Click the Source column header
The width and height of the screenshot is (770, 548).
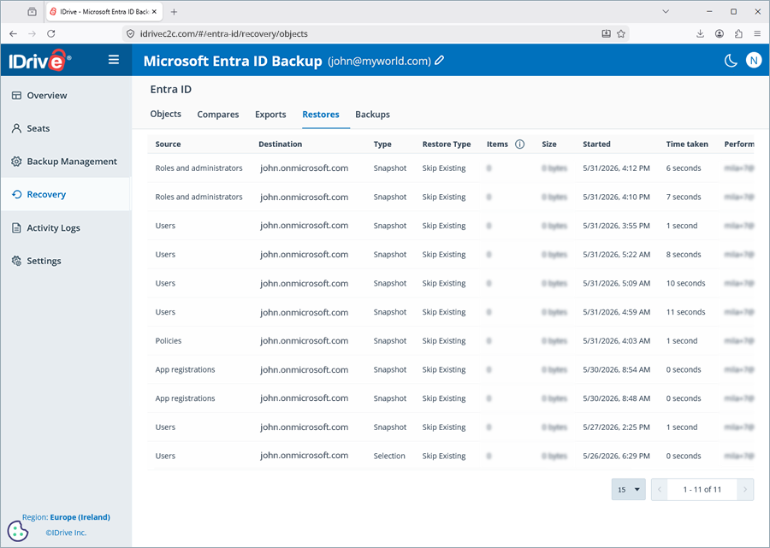point(168,144)
